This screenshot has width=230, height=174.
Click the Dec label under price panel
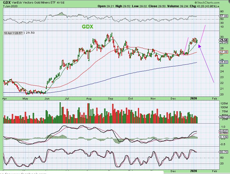(x=173, y=99)
